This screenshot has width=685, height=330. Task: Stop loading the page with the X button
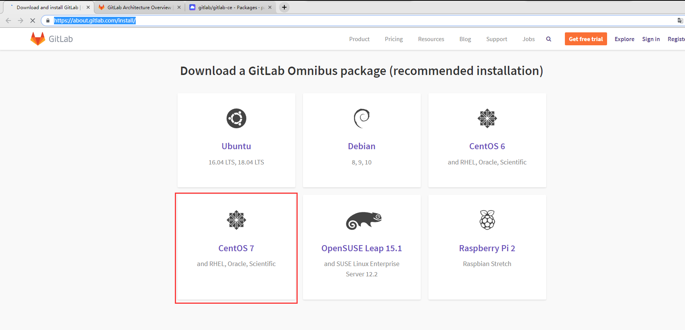click(x=33, y=21)
